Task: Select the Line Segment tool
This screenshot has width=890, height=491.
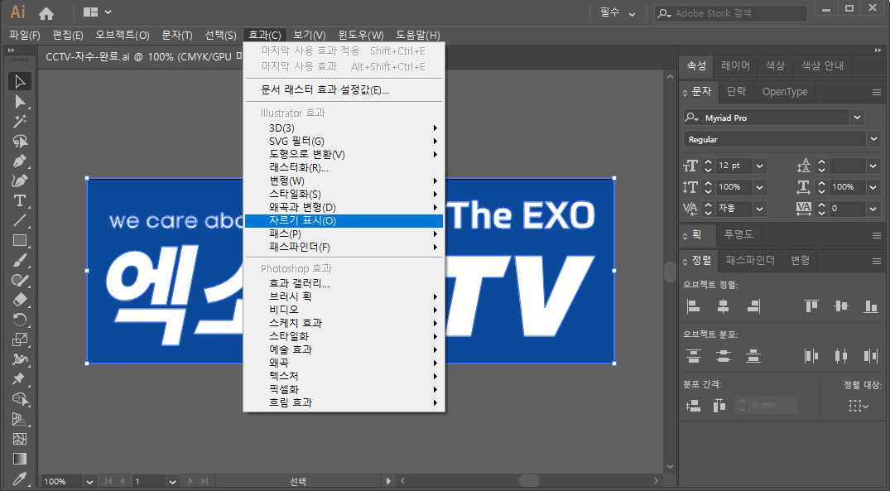Action: pyautogui.click(x=20, y=220)
